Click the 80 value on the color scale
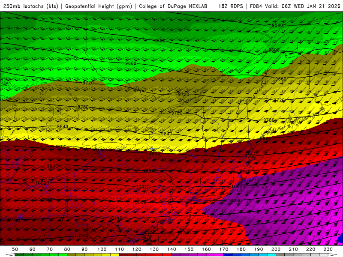Screen dimensions: 343x257 [x=67, y=249]
